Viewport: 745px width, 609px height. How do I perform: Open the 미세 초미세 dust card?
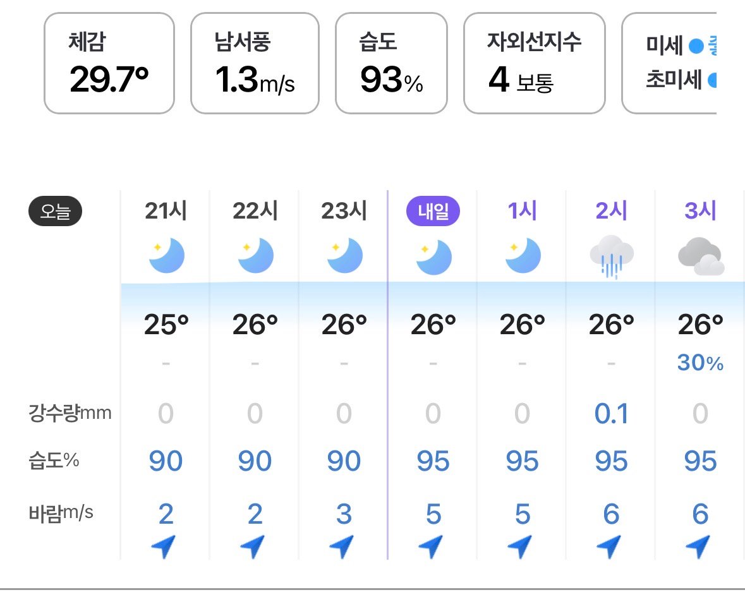[669, 63]
